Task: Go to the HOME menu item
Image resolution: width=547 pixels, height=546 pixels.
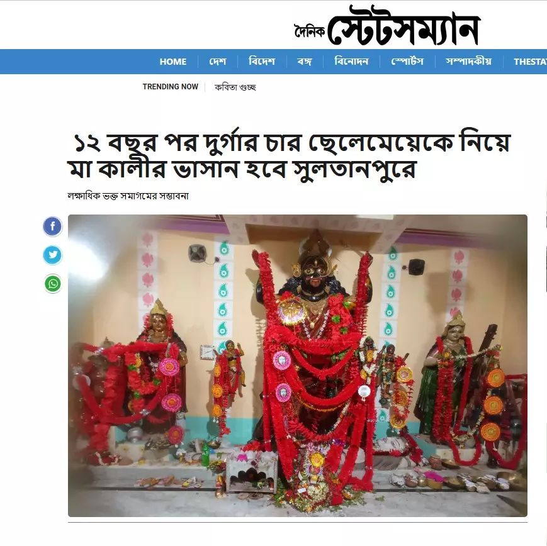Action: click(x=173, y=62)
